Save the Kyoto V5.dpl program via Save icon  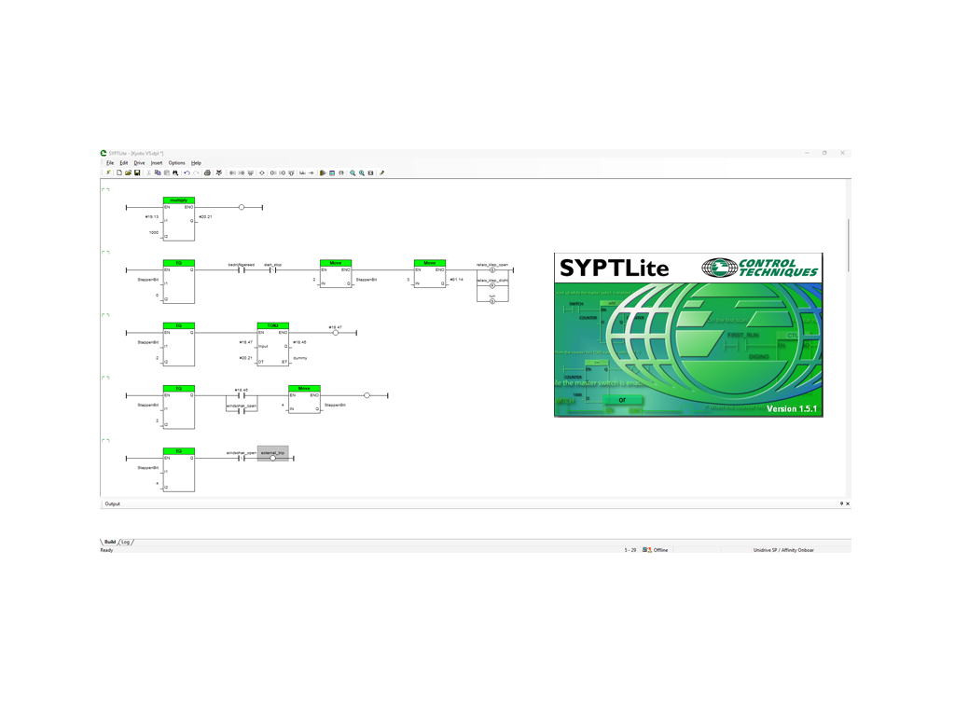pos(137,172)
